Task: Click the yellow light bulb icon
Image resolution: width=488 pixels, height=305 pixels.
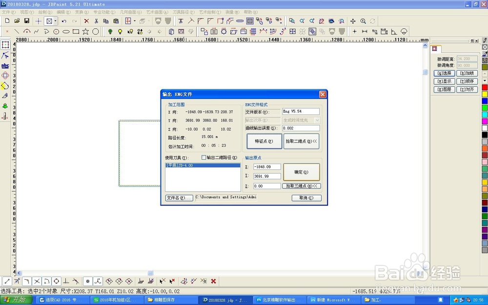Action: click(120, 31)
